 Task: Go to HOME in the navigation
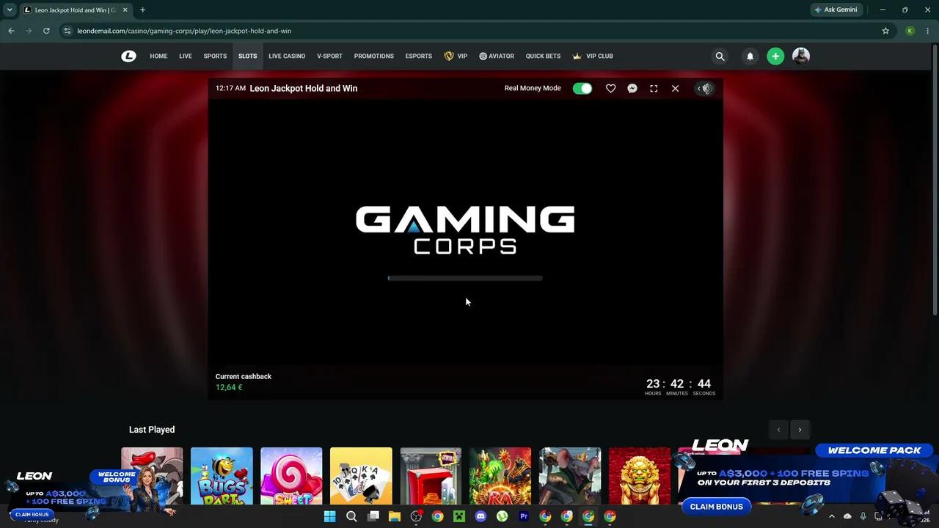click(x=158, y=56)
